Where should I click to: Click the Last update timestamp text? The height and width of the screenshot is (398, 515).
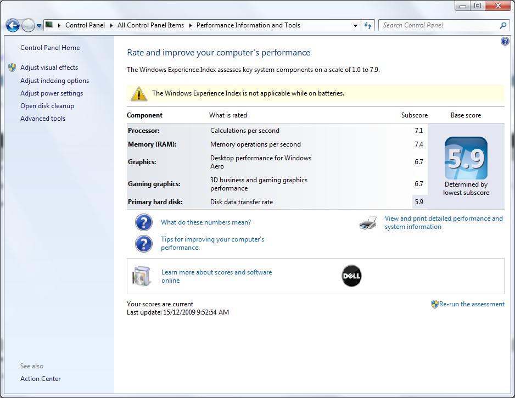(x=178, y=312)
